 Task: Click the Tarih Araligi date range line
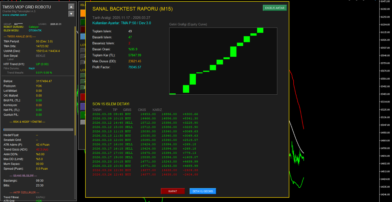pyautogui.click(x=121, y=18)
